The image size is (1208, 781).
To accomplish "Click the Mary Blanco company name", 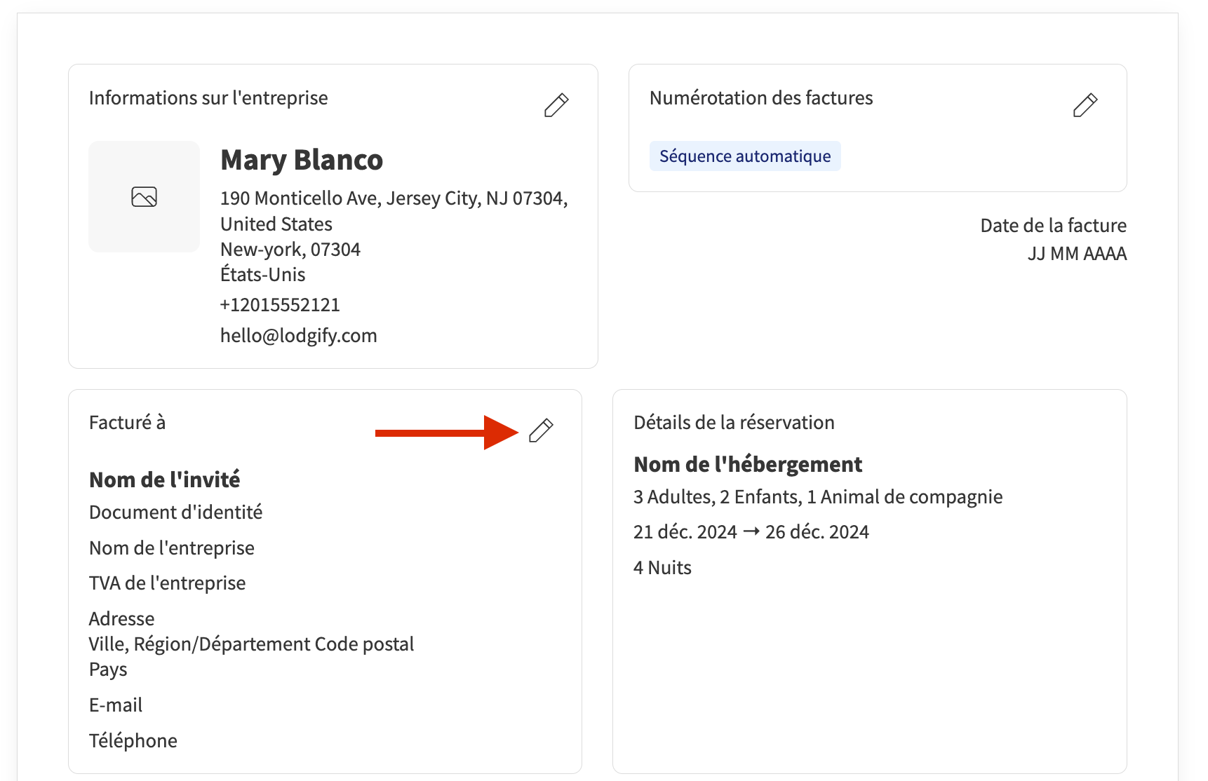I will pos(302,161).
